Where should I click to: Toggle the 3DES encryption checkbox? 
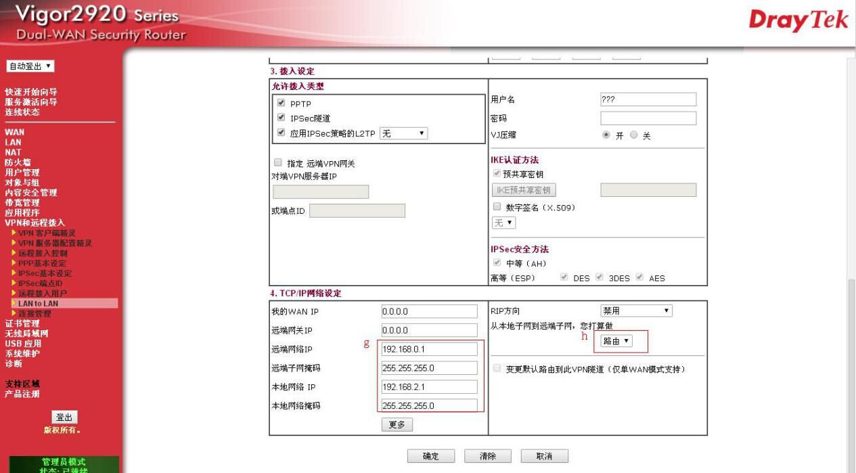coord(600,277)
